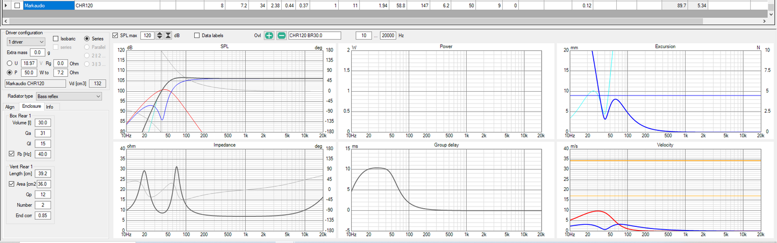
Task: Enable the Data labels checkbox
Action: (197, 35)
